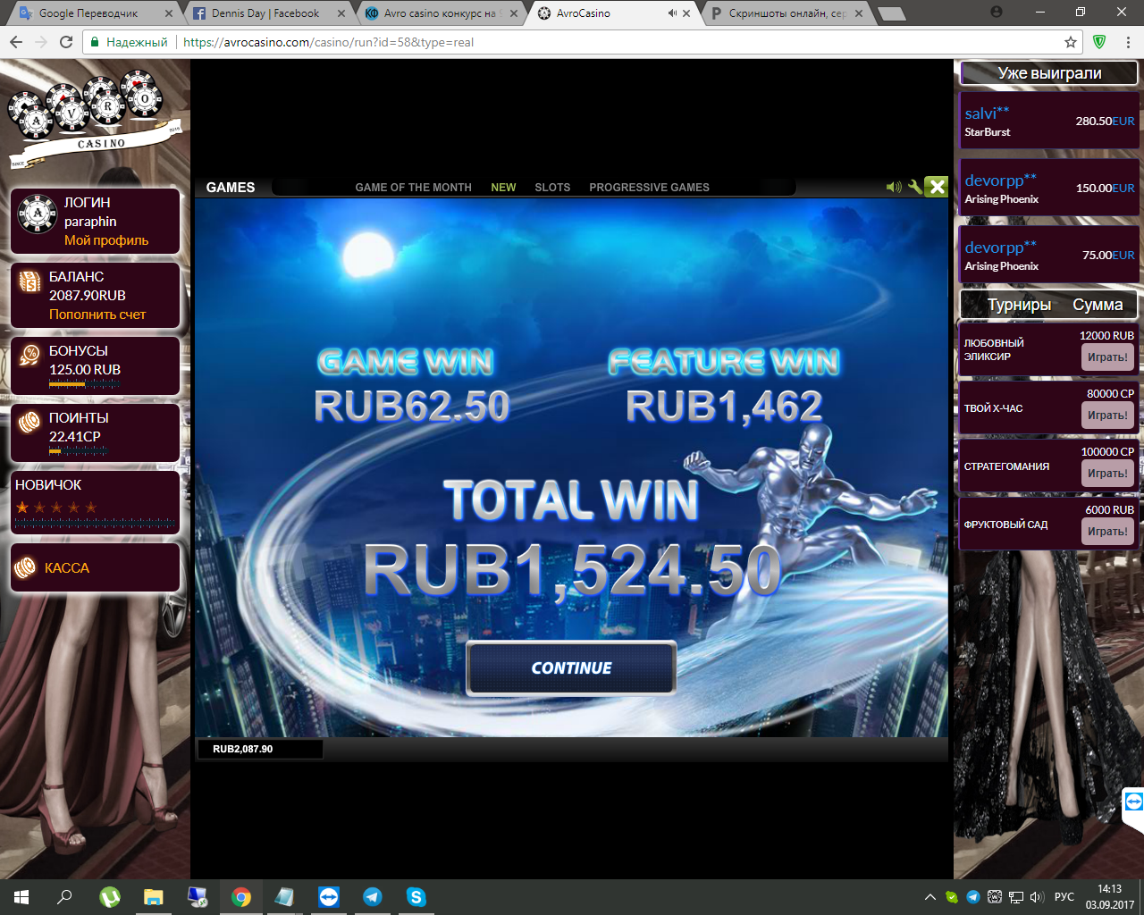The width and height of the screenshot is (1144, 915).
Task: Select the NEW games tab
Action: pyautogui.click(x=503, y=188)
